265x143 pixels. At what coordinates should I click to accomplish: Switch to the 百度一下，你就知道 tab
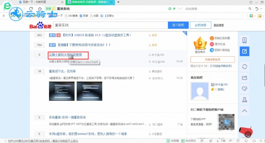tap(34, 2)
